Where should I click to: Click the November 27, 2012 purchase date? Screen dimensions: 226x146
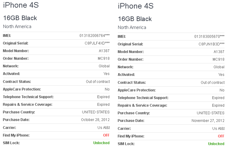click(x=208, y=121)
